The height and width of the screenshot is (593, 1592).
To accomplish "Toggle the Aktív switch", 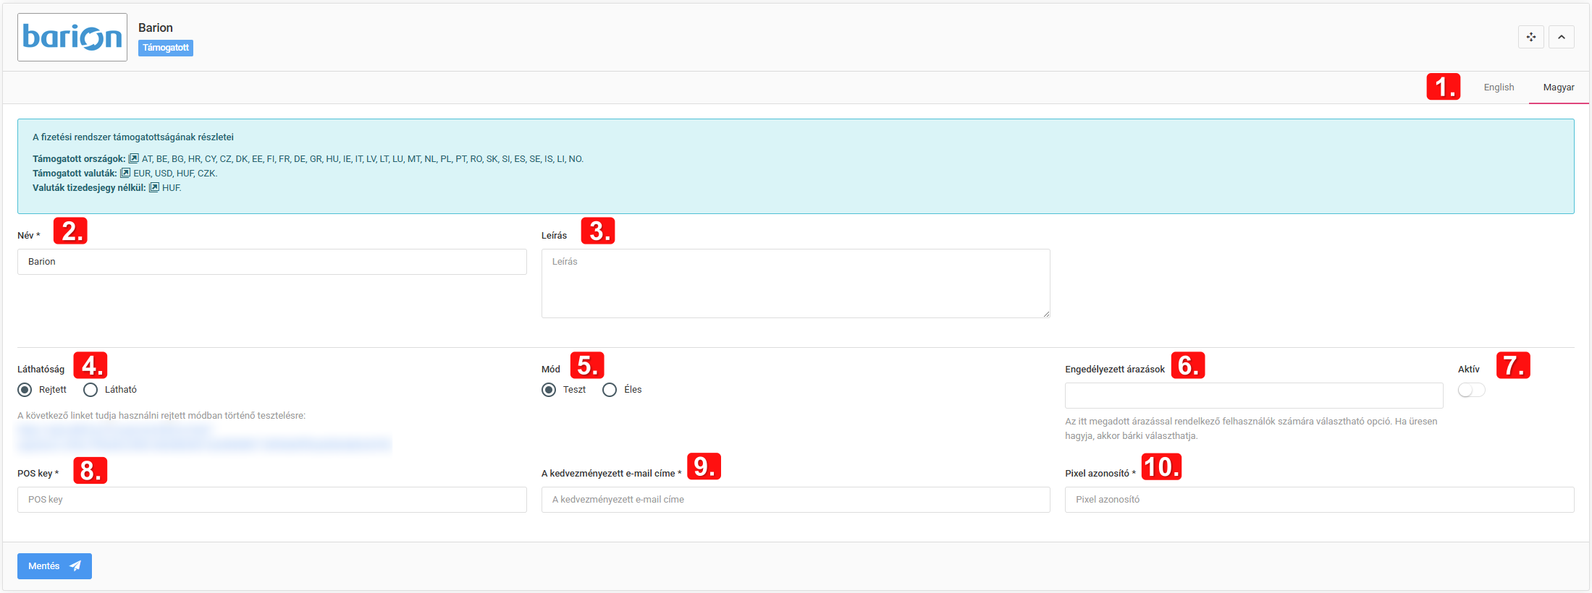I will [1471, 391].
